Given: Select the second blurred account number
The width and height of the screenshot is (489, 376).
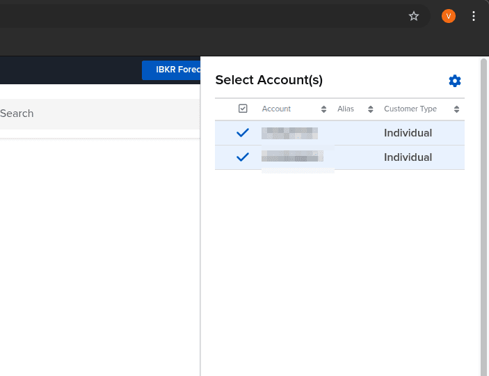Looking at the screenshot, I should click(292, 157).
